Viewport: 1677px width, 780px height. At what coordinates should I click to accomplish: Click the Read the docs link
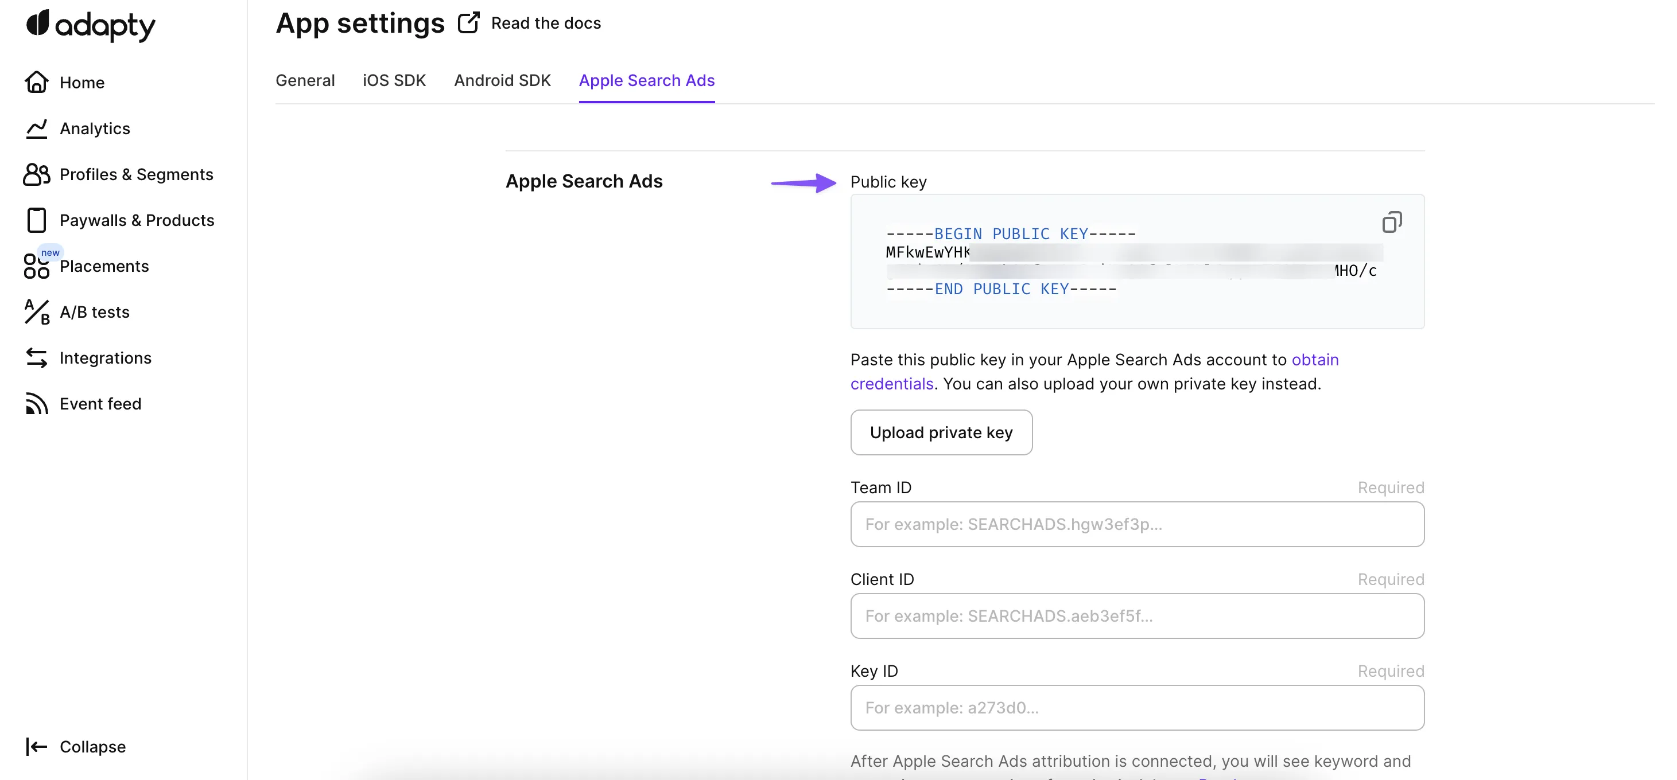pos(546,23)
